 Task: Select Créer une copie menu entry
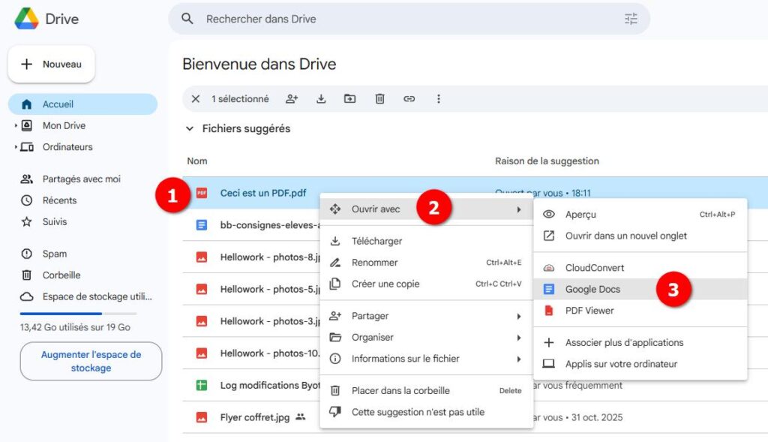[426, 284]
